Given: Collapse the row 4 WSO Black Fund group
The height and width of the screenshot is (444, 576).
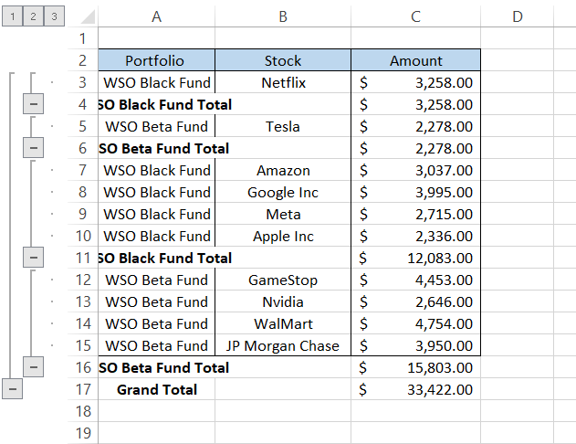Looking at the screenshot, I should pos(33,104).
